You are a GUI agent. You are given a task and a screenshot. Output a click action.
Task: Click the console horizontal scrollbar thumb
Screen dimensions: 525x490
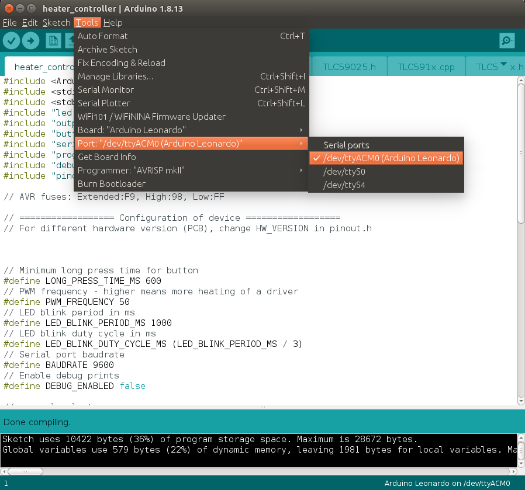click(26, 471)
